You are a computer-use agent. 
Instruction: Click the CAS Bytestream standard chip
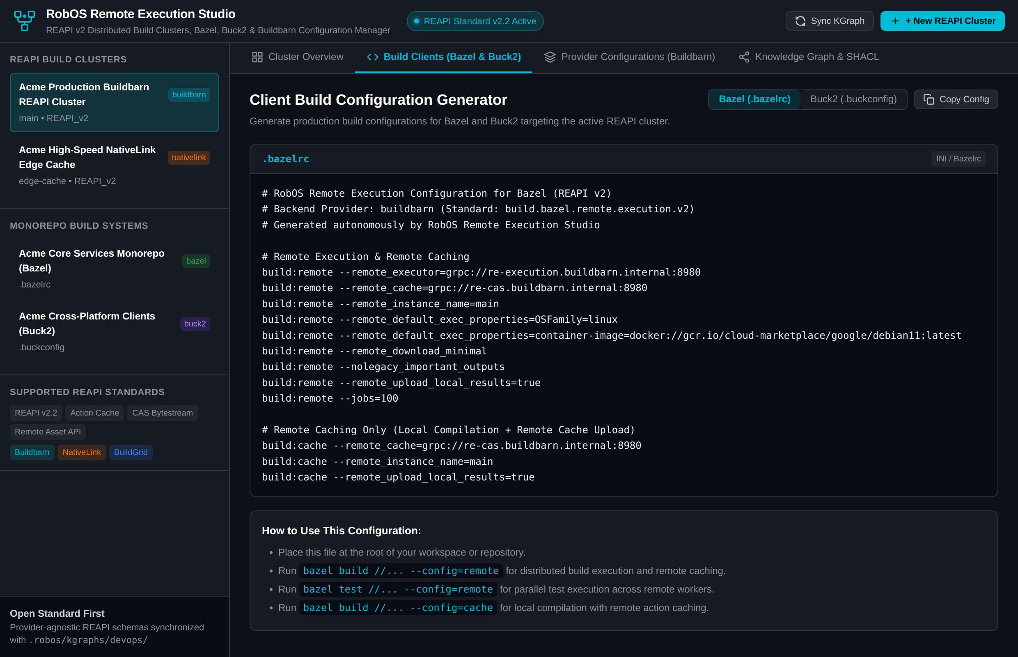click(x=162, y=413)
